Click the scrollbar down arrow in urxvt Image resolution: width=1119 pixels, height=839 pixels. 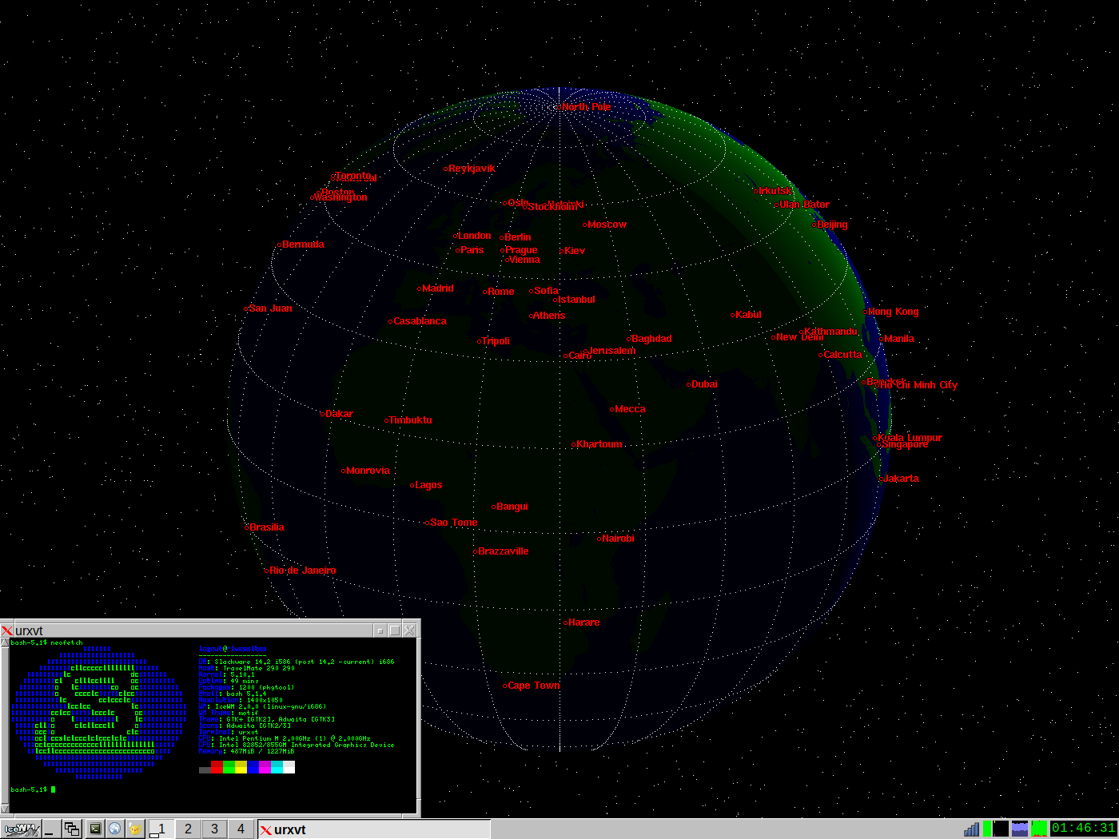coord(5,809)
